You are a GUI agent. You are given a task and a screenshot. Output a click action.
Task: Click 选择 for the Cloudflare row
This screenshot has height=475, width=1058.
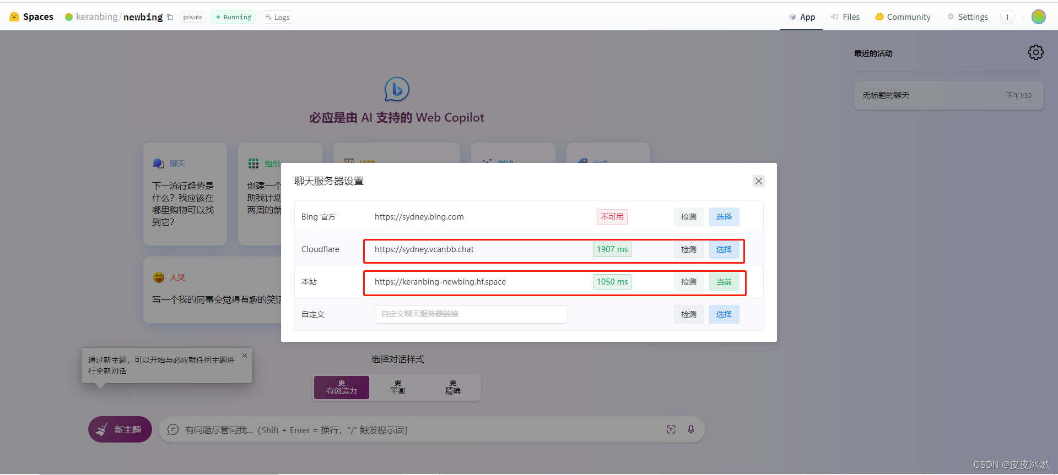pos(724,249)
